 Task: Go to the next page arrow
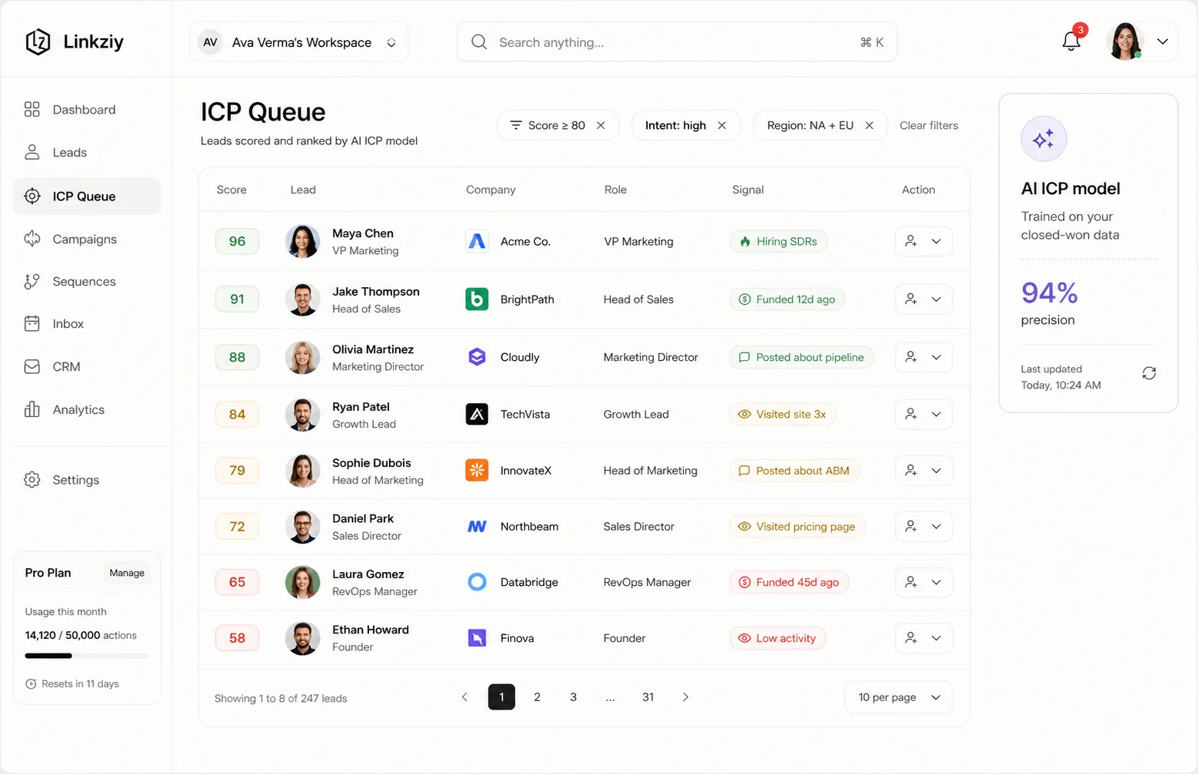(x=685, y=697)
